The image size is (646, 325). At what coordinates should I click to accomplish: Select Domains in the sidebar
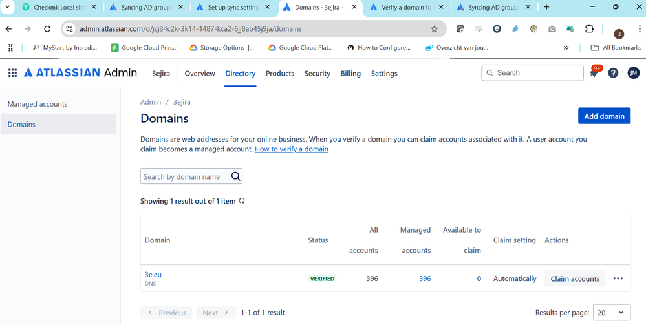tap(58, 124)
